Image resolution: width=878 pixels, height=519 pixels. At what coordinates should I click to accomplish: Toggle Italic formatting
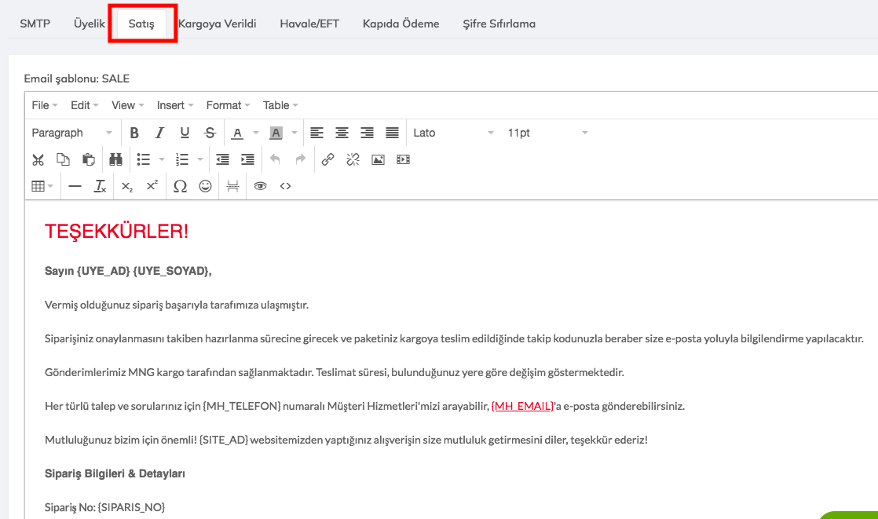159,133
